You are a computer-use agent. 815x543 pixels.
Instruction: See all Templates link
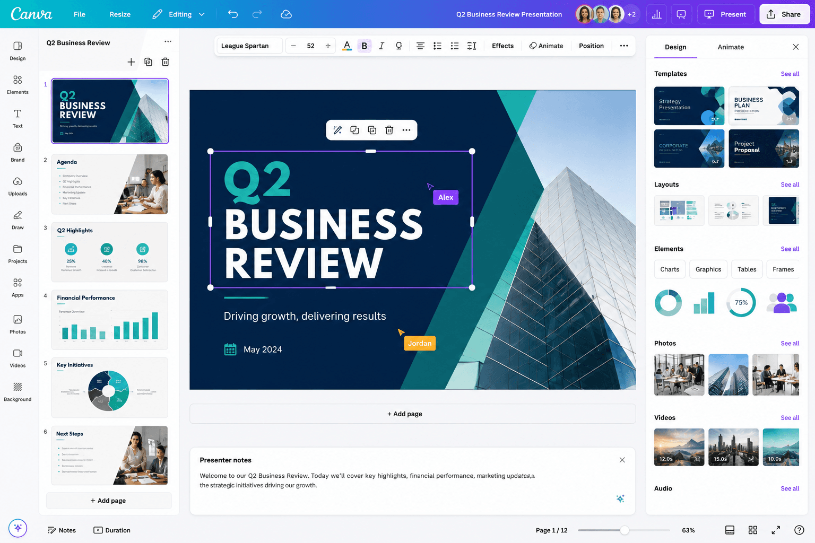790,74
